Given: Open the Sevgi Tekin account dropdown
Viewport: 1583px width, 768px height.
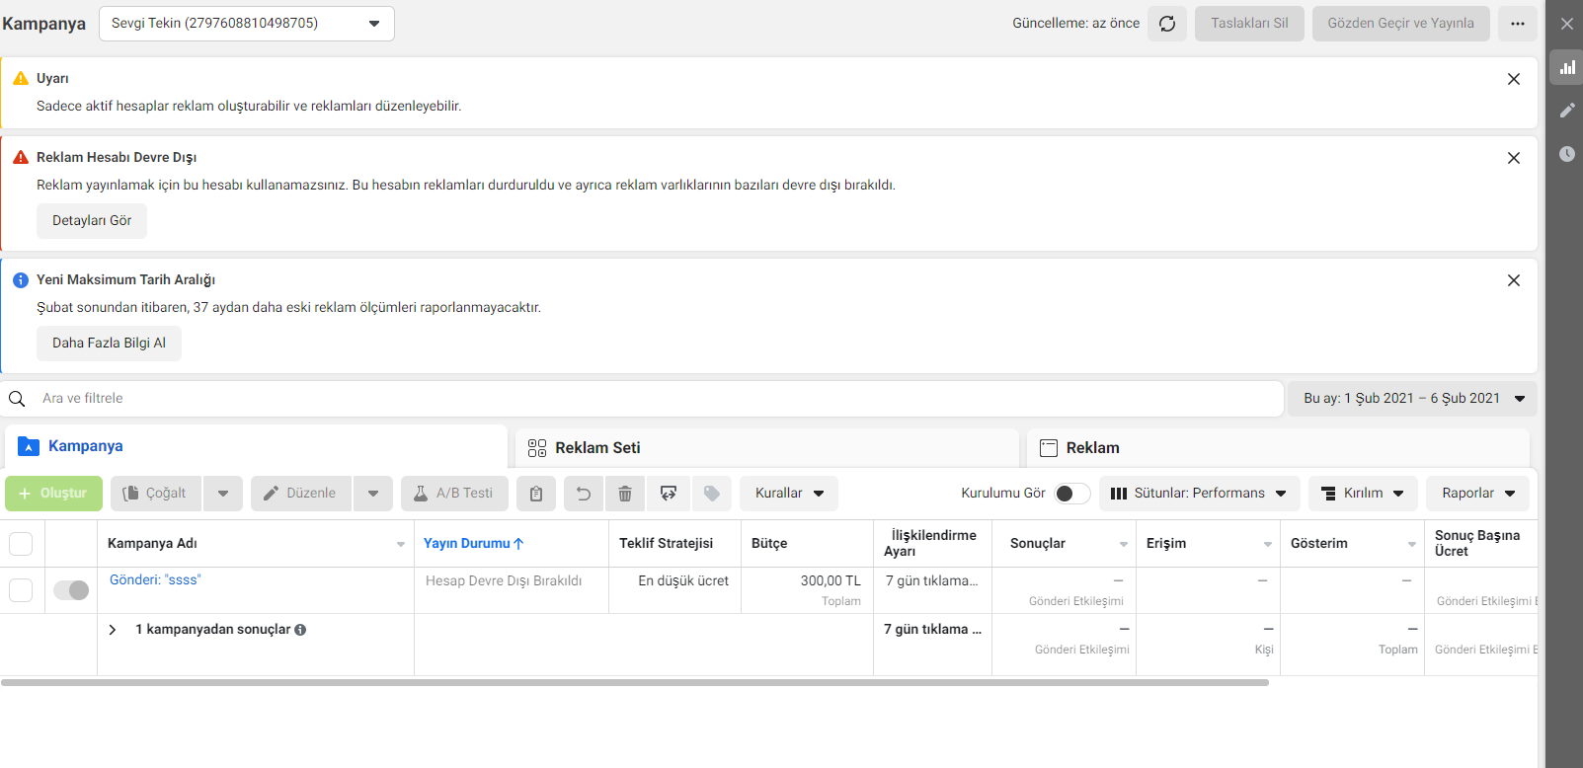Looking at the screenshot, I should point(247,24).
